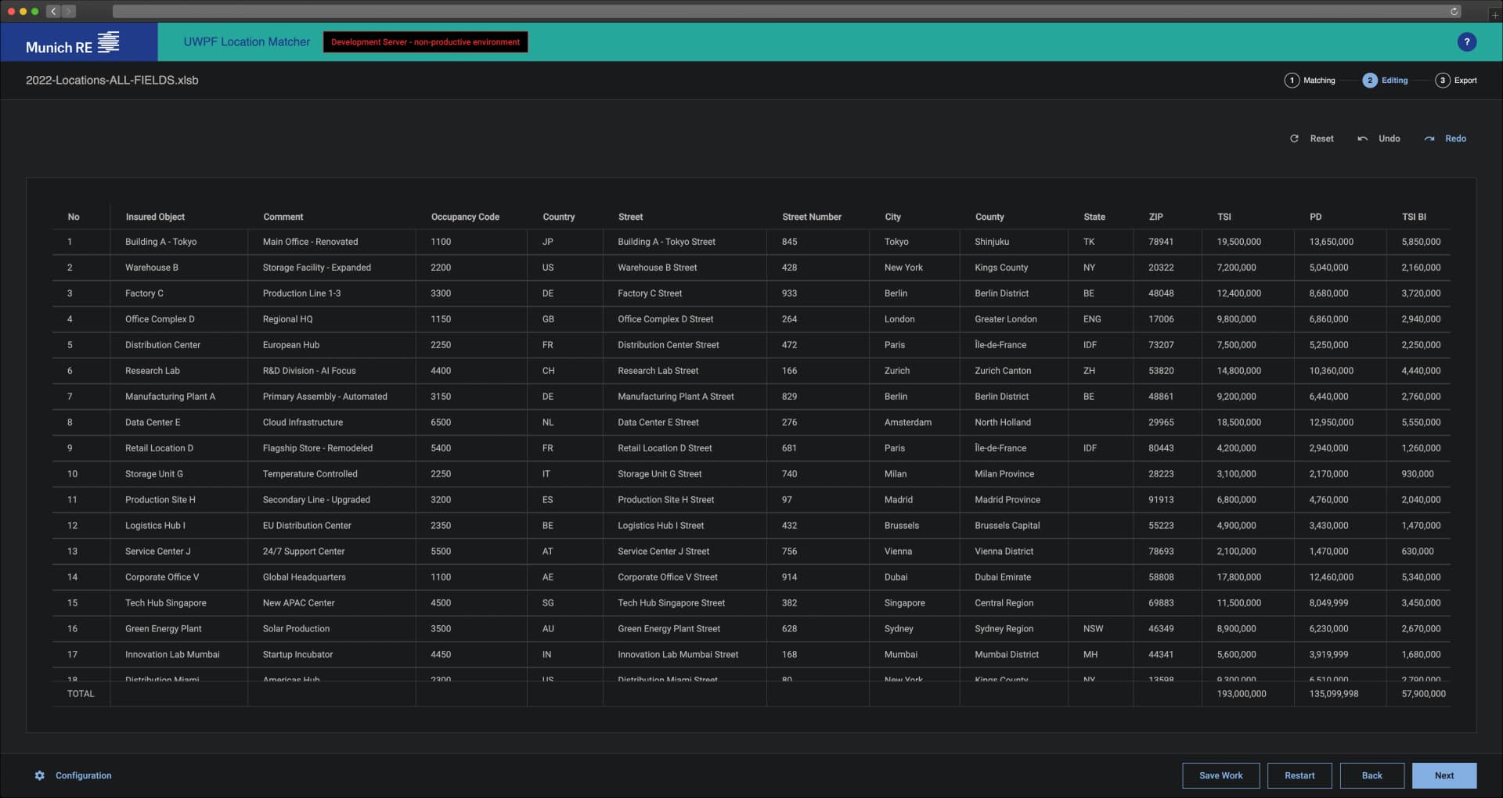Click the file name 2022-Locations-ALL-FIELDS.xlsb

[x=112, y=81]
